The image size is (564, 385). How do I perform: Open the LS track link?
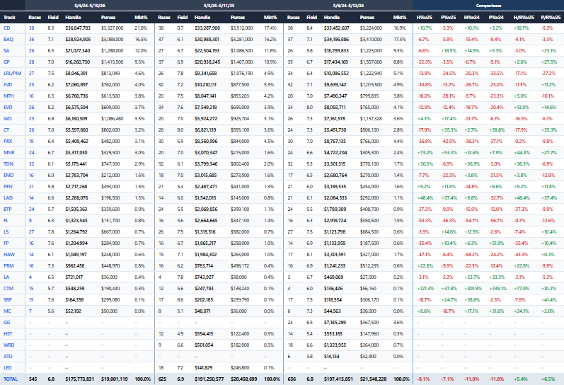(x=6, y=232)
